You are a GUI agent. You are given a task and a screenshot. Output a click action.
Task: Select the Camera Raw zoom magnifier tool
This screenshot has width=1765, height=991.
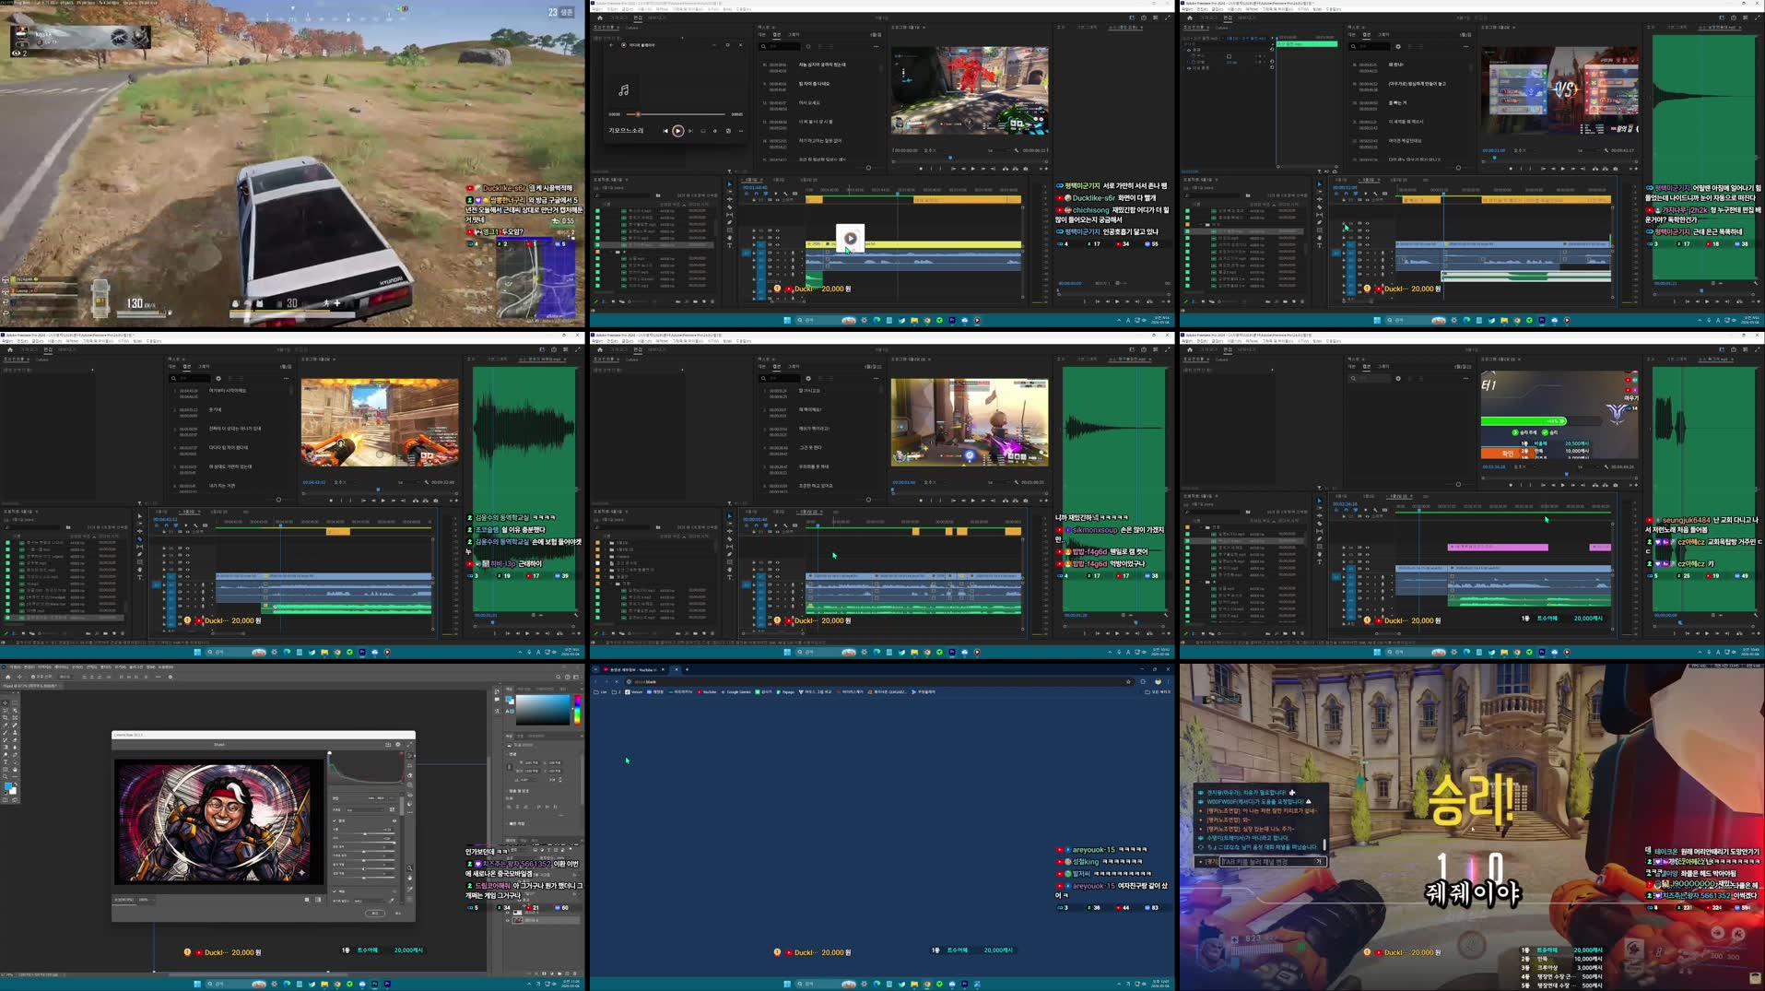[x=409, y=867]
